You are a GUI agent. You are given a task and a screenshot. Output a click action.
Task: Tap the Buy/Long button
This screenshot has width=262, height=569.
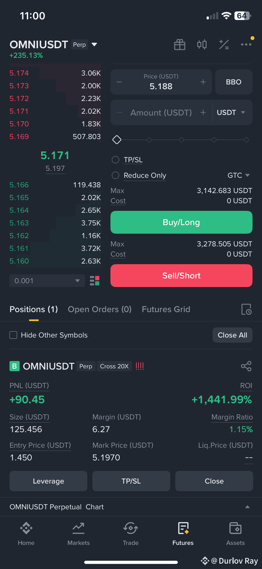(181, 222)
